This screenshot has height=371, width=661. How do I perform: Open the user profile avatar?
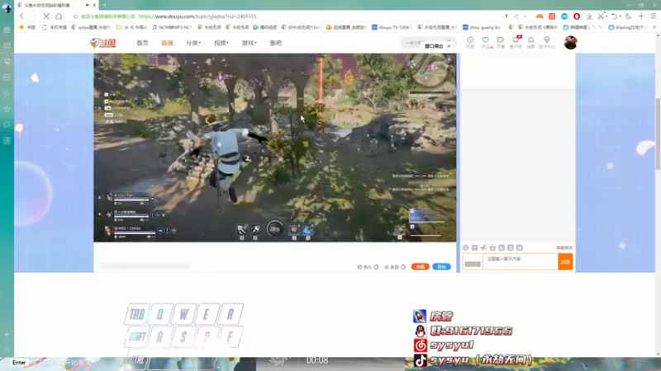tap(570, 43)
